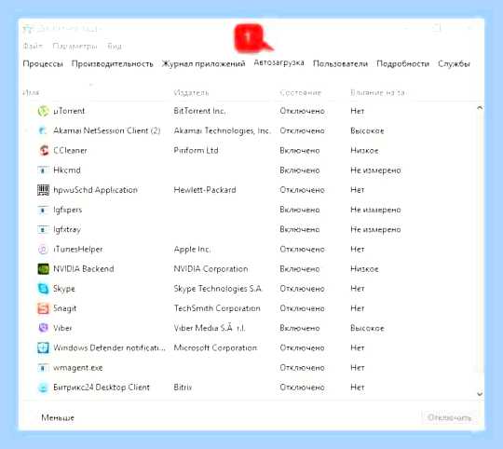
Task: Click the wmagent.exe icon
Action: point(43,368)
